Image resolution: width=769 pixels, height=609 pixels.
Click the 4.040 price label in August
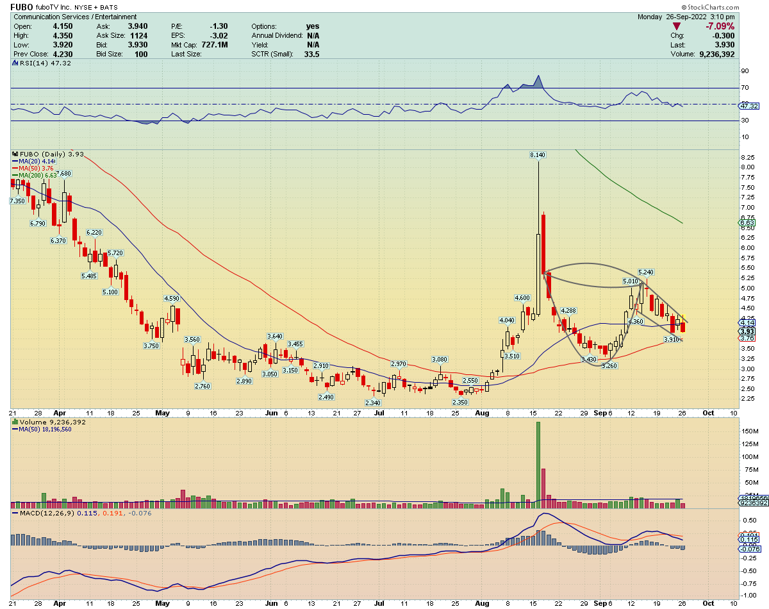[507, 321]
